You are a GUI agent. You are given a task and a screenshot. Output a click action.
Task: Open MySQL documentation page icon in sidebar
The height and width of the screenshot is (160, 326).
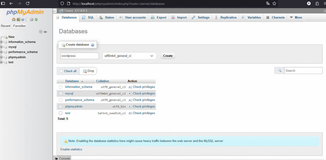27,19
